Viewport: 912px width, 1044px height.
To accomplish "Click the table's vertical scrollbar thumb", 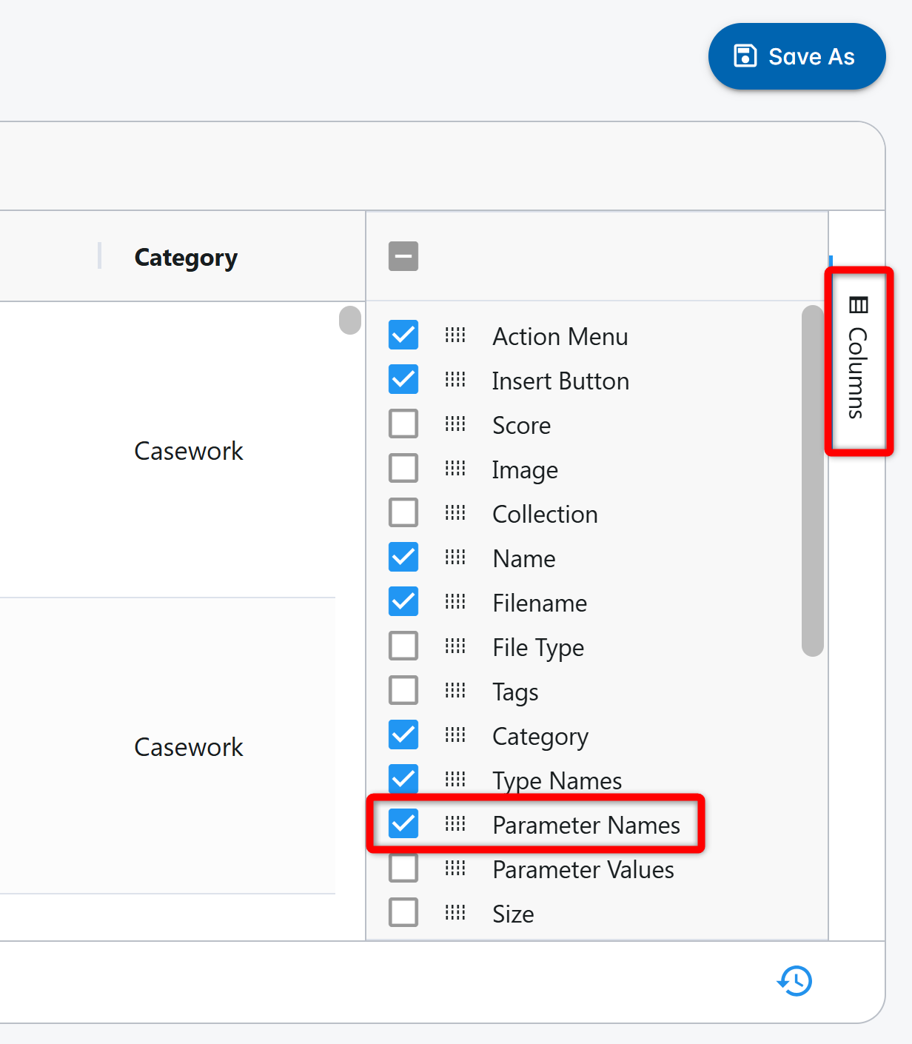I will [x=350, y=320].
